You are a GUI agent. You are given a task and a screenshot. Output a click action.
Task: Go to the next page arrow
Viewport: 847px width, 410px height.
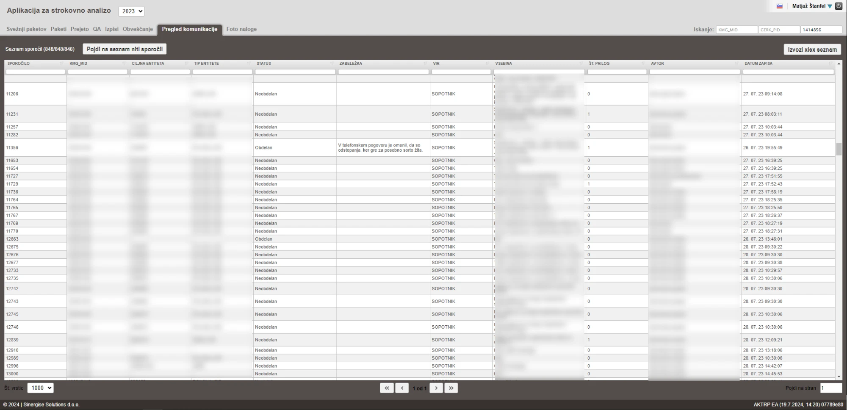(x=436, y=388)
